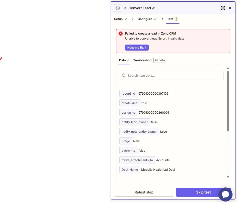
Task: Select the assign_to field label
Action: [128, 112]
